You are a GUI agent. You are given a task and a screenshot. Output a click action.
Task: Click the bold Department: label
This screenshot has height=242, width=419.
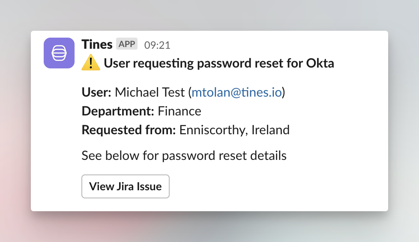coord(118,111)
